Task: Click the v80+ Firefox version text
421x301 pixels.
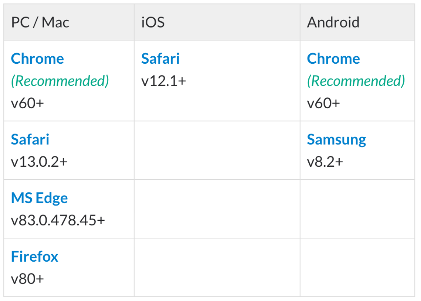Action: click(27, 279)
